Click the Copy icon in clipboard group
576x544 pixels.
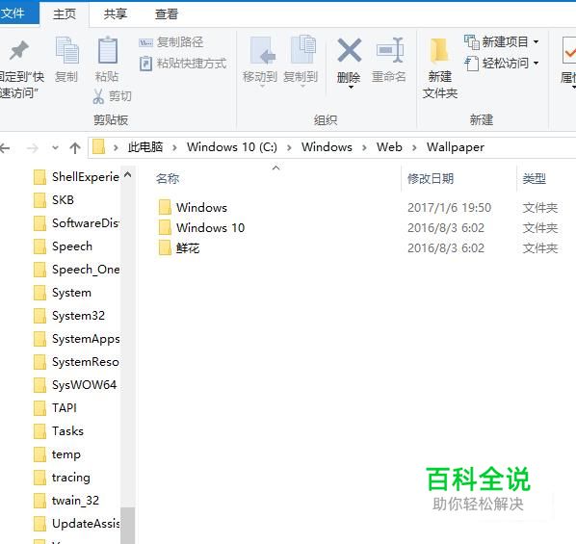click(66, 50)
